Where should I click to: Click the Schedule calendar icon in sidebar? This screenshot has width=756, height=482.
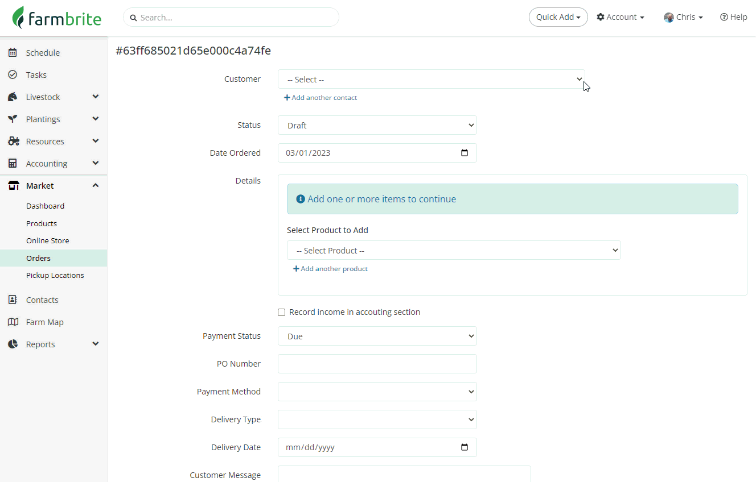pos(13,53)
